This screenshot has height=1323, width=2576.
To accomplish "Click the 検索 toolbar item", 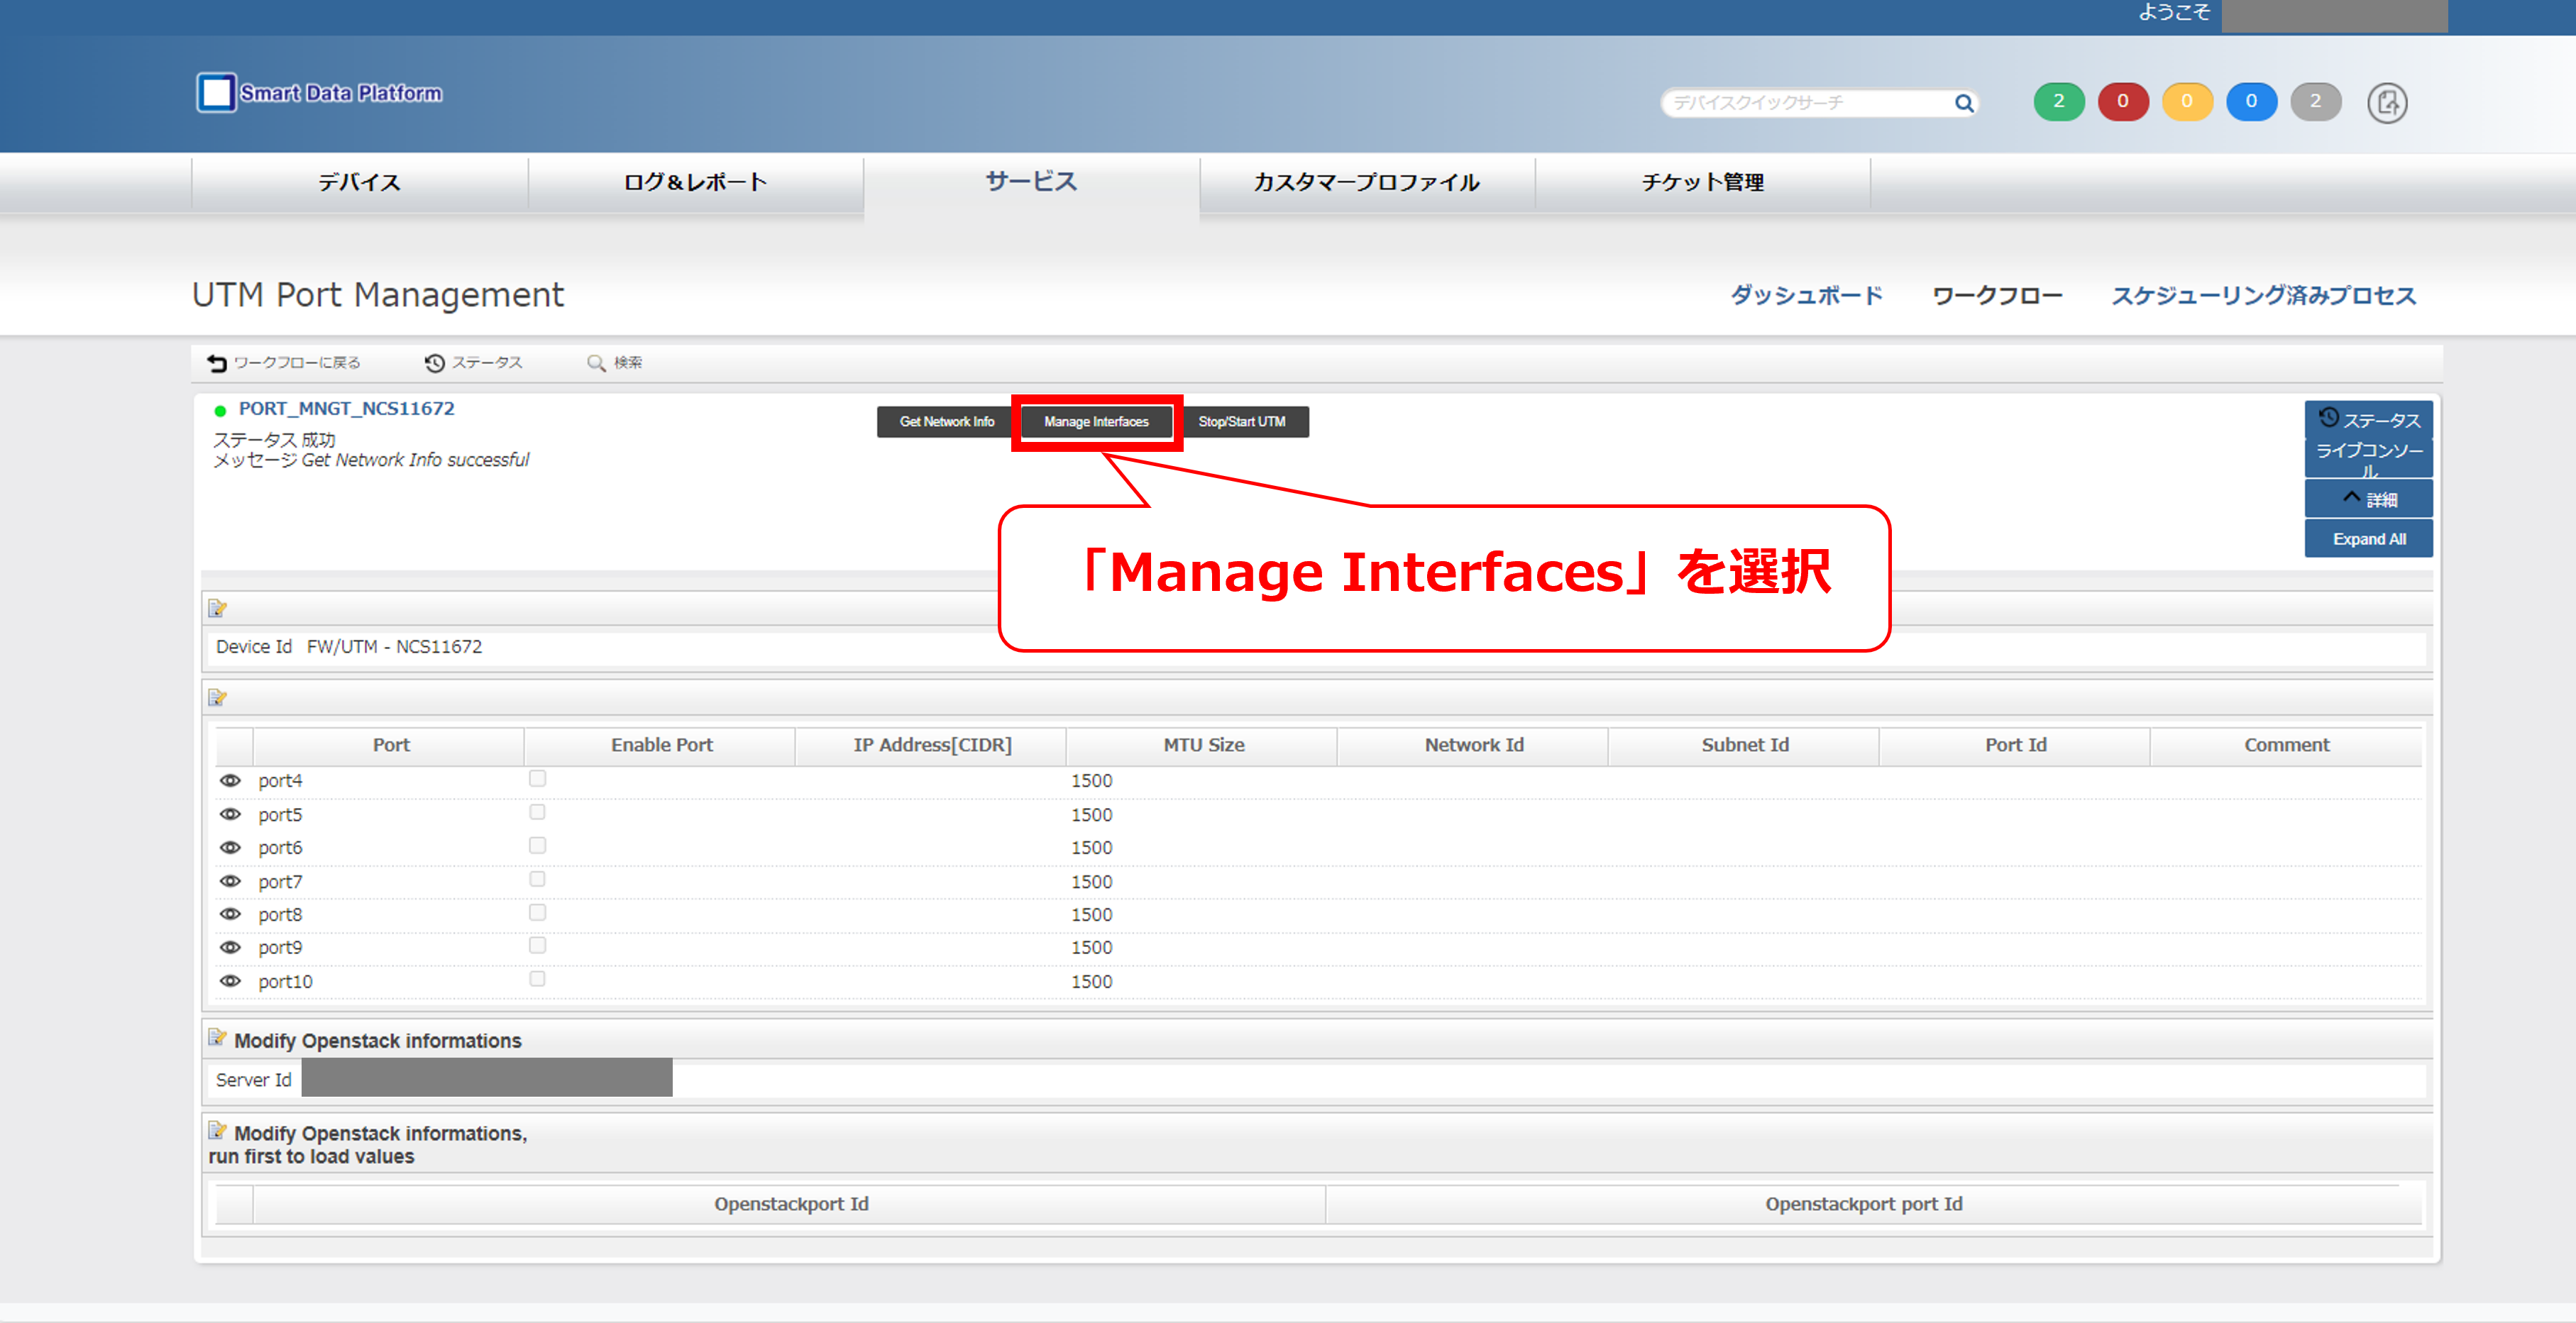I will pyautogui.click(x=615, y=363).
